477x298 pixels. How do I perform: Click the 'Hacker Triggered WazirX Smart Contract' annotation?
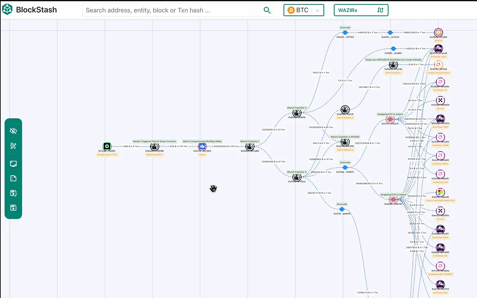pos(155,141)
